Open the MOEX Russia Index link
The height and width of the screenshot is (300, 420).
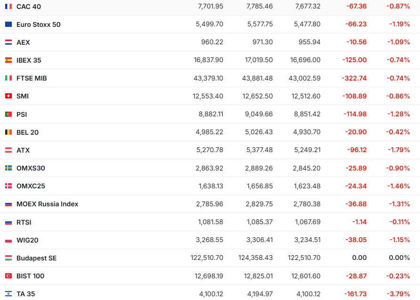point(47,204)
